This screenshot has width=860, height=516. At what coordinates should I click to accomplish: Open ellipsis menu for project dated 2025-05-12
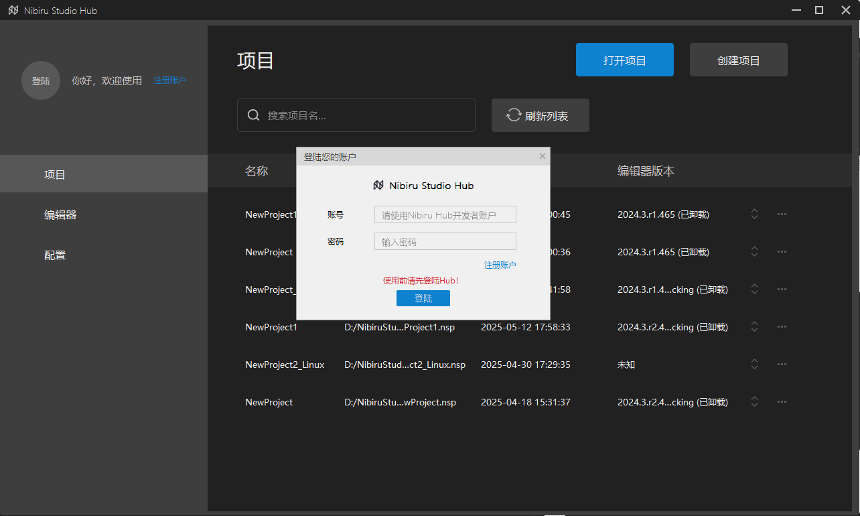782,327
